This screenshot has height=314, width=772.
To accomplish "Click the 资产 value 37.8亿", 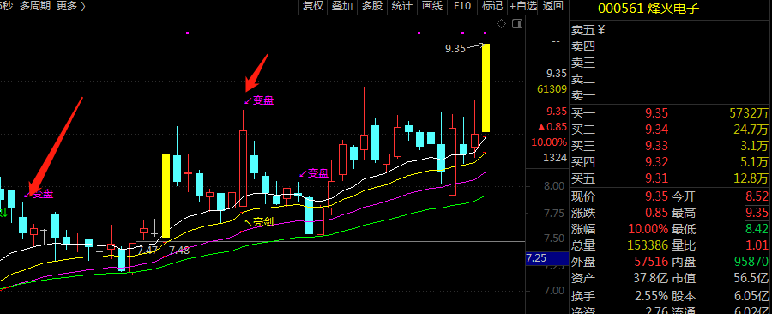I will (651, 278).
